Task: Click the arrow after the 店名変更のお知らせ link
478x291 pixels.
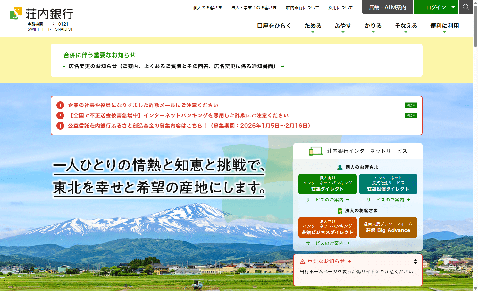Action: point(282,67)
